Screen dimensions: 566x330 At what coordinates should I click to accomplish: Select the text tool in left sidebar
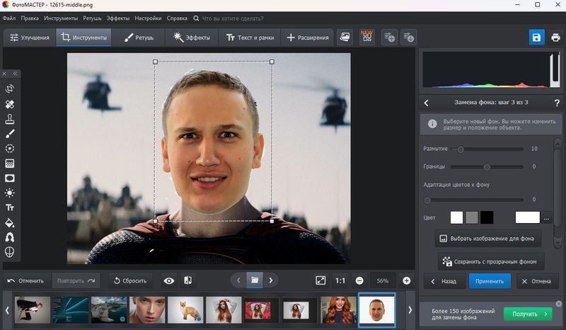[x=10, y=207]
